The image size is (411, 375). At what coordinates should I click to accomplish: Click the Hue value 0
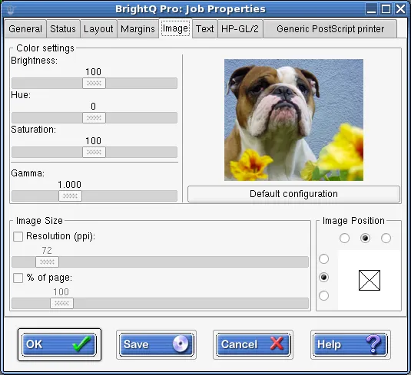93,107
